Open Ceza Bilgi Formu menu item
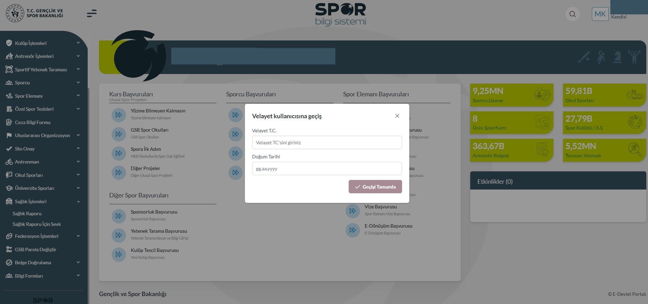The width and height of the screenshot is (648, 304). [33, 122]
